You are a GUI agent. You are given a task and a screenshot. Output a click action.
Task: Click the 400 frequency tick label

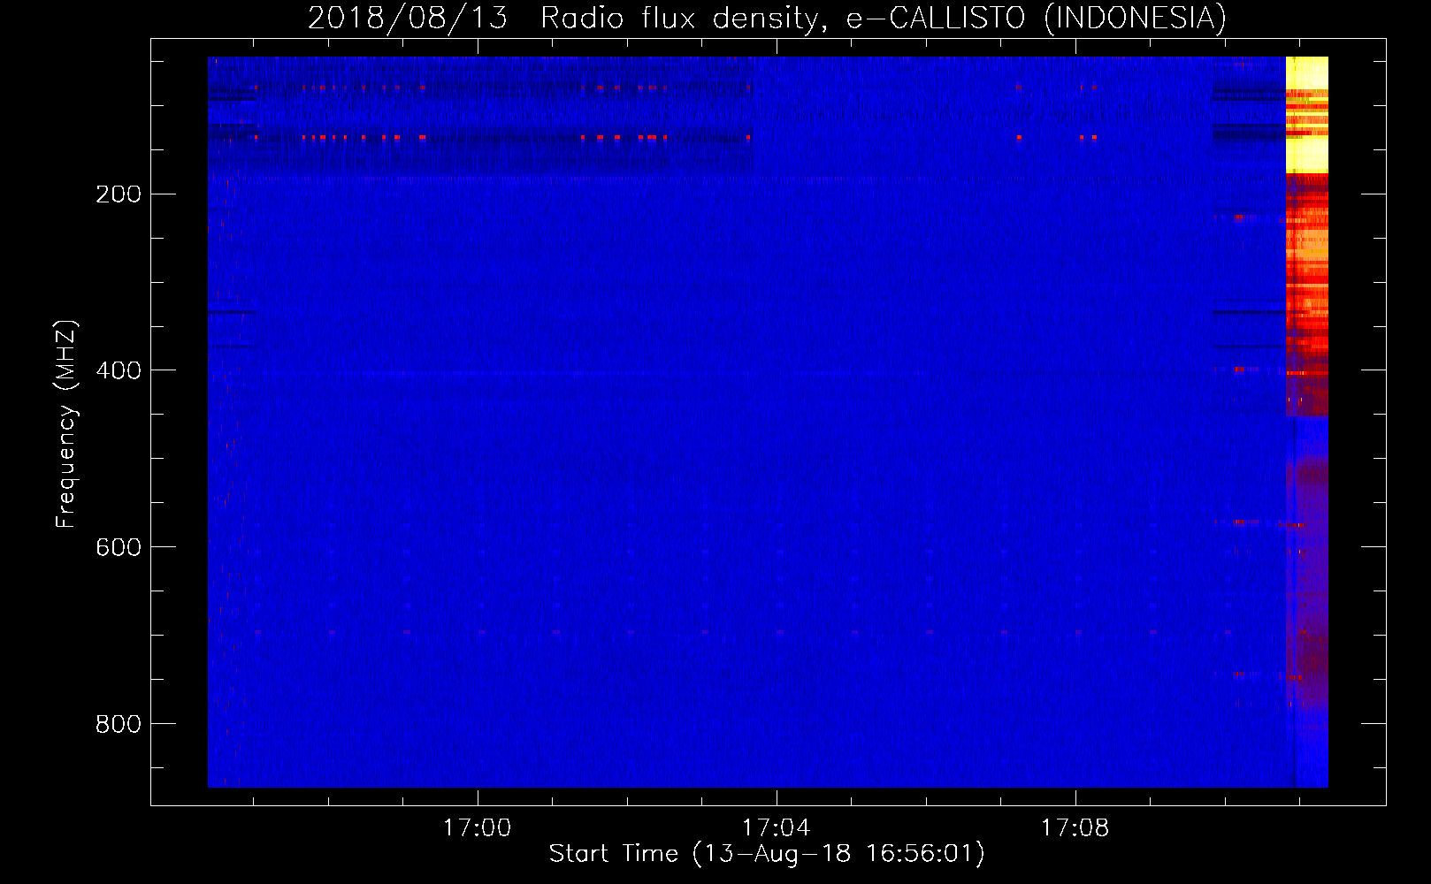tap(119, 370)
